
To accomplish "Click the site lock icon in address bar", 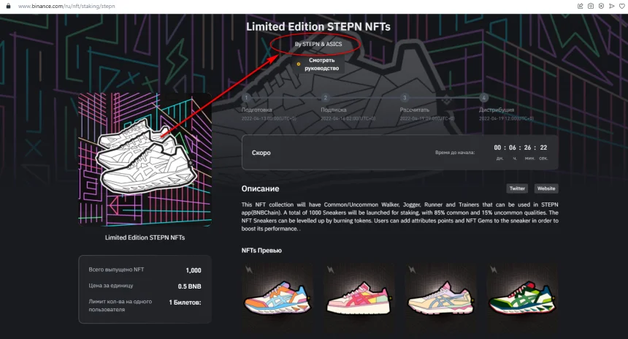I will pyautogui.click(x=7, y=6).
